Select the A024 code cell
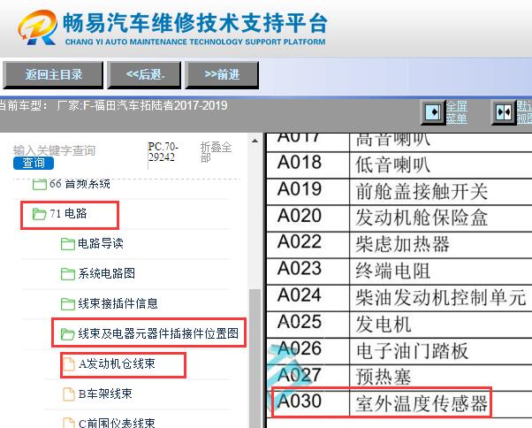The image size is (532, 428). [x=308, y=298]
